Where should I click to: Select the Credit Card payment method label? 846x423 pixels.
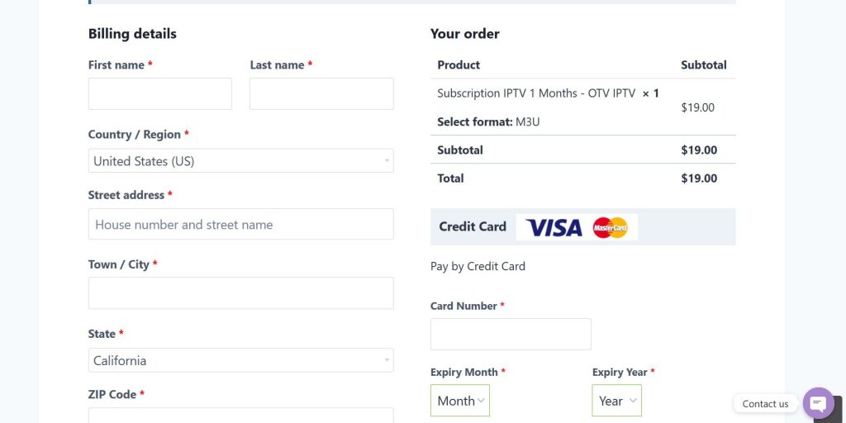473,226
